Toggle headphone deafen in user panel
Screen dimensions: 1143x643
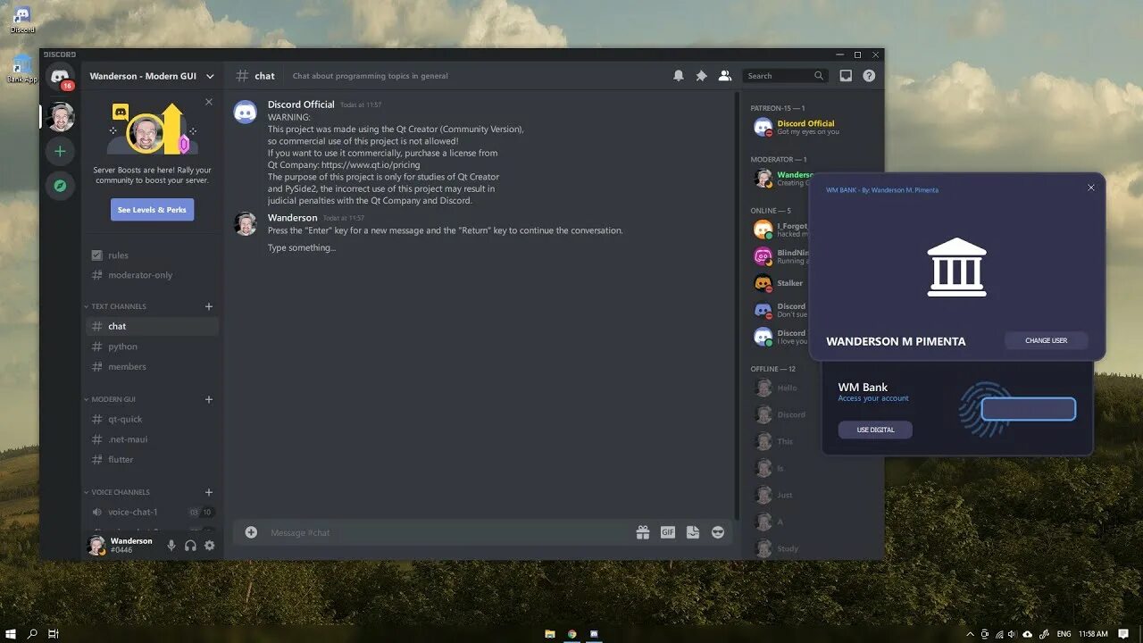pos(190,545)
